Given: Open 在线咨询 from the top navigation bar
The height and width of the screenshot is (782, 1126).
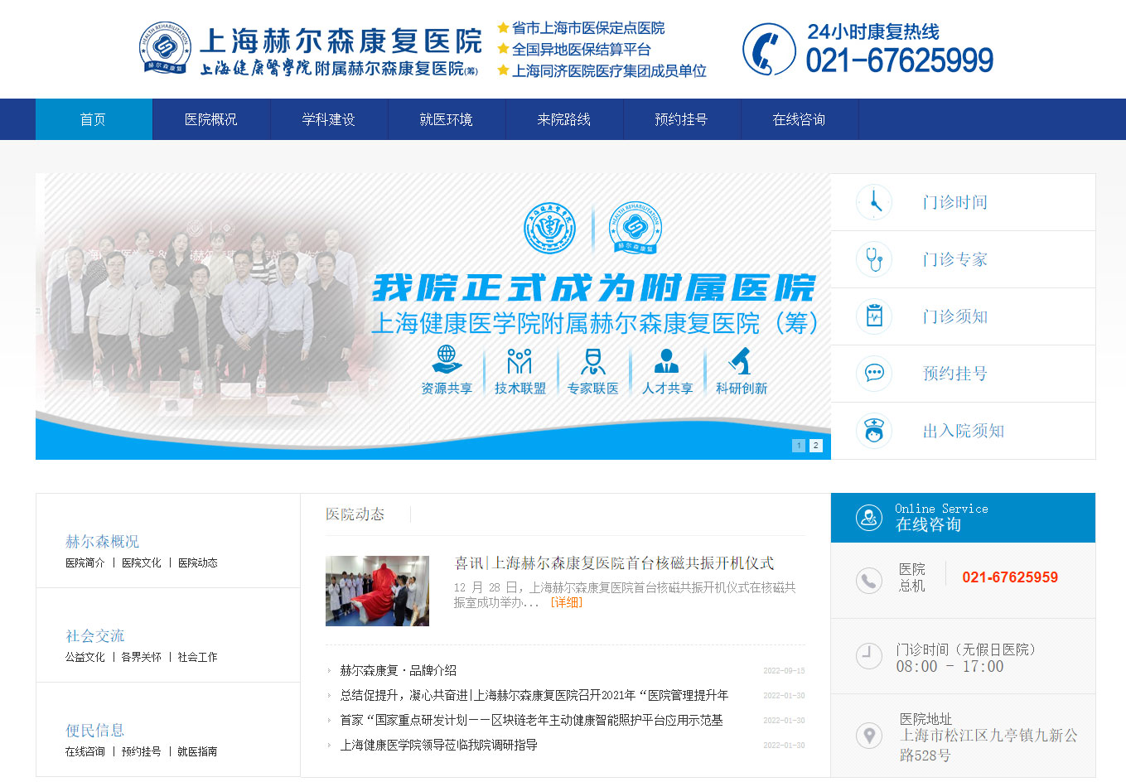Looking at the screenshot, I should coord(799,119).
